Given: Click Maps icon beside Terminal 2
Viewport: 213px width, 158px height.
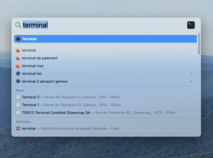Looking at the screenshot, I should pos(18,97).
